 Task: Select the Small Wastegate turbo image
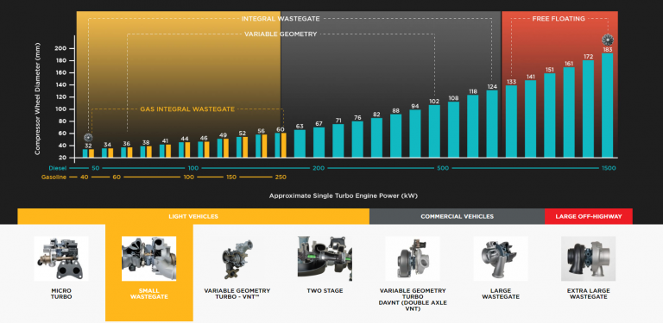[148, 258]
